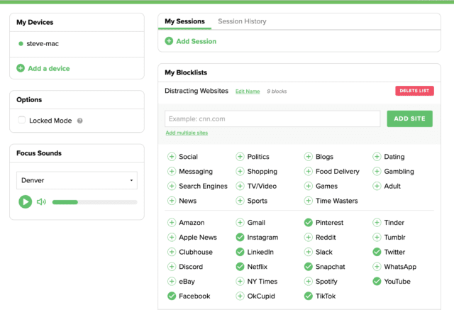This screenshot has height=310, width=454.
Task: Play the Focus Sounds audio
Action: (26, 201)
